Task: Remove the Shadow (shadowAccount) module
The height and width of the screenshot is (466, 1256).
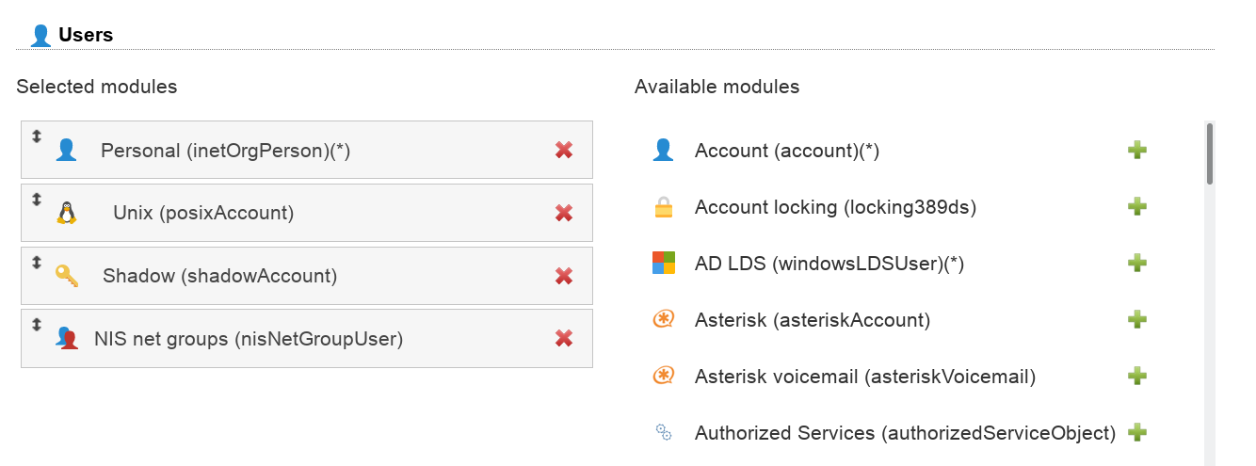Action: (564, 276)
